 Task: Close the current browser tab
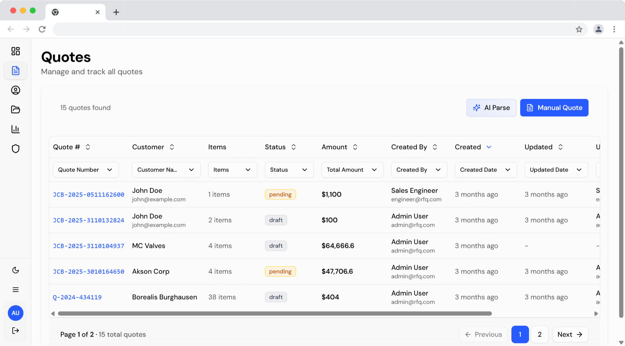click(97, 12)
